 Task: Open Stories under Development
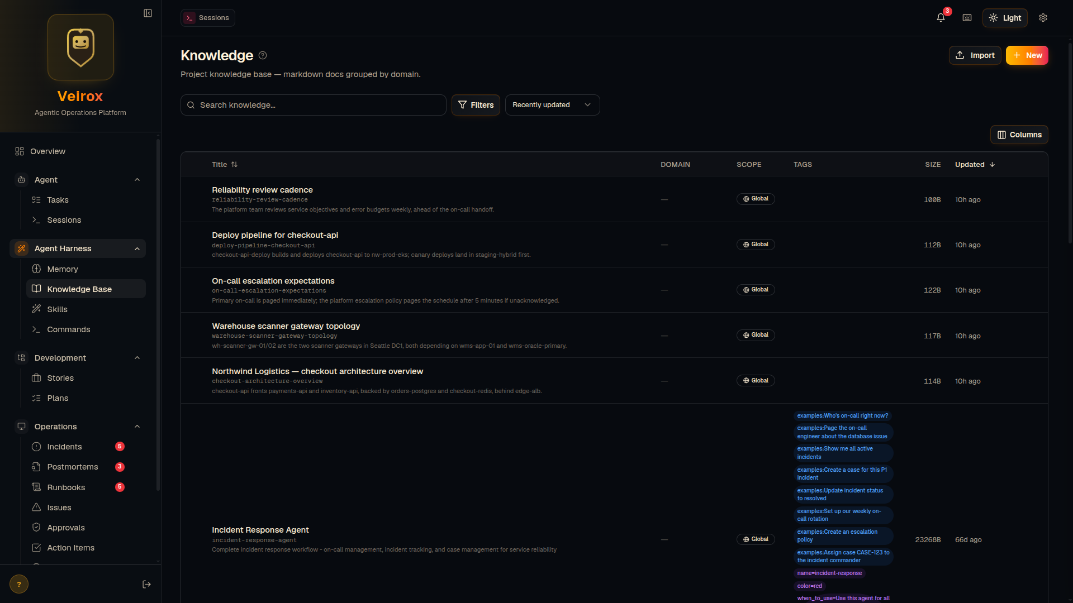pyautogui.click(x=86, y=378)
